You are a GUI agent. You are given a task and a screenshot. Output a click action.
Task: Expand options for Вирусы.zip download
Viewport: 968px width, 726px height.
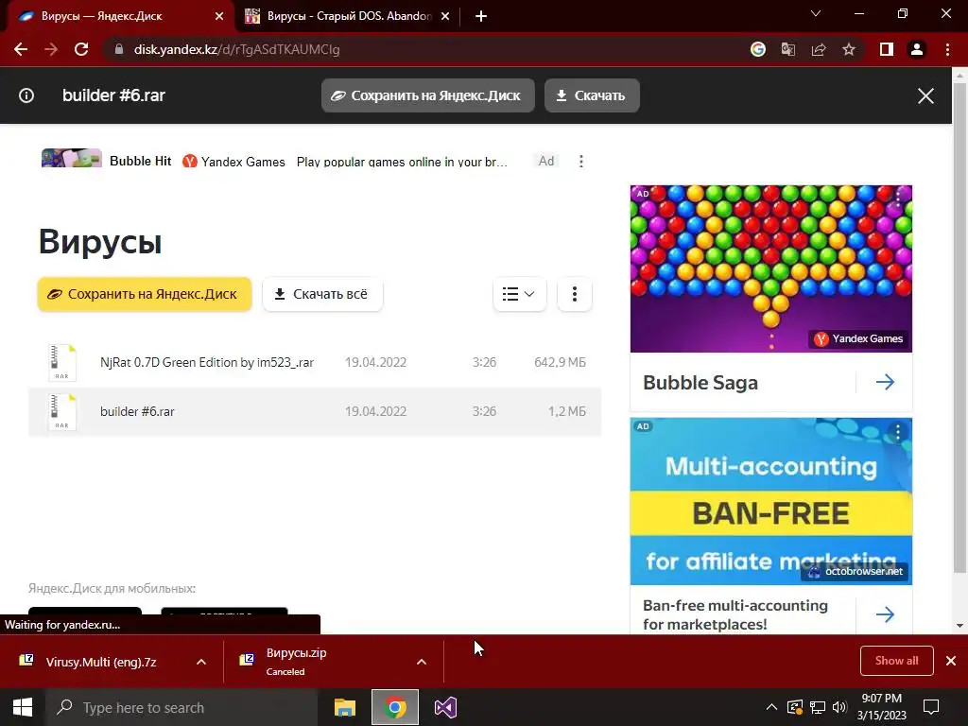tap(421, 662)
